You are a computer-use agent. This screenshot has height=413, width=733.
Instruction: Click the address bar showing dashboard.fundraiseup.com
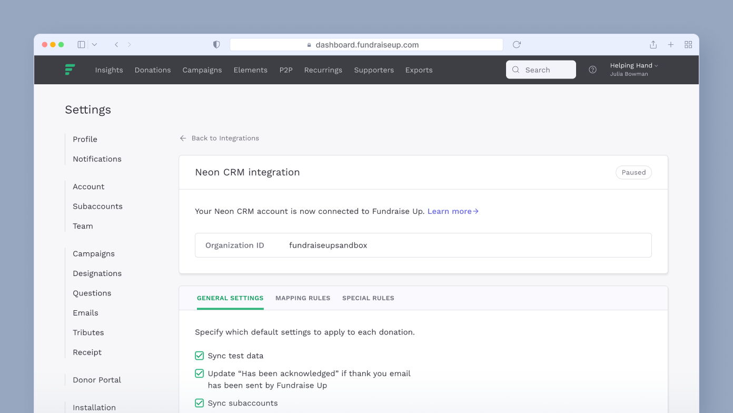click(366, 45)
